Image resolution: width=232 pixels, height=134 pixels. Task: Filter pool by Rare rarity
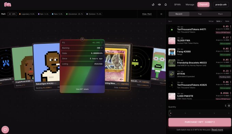[x=57, y=14]
